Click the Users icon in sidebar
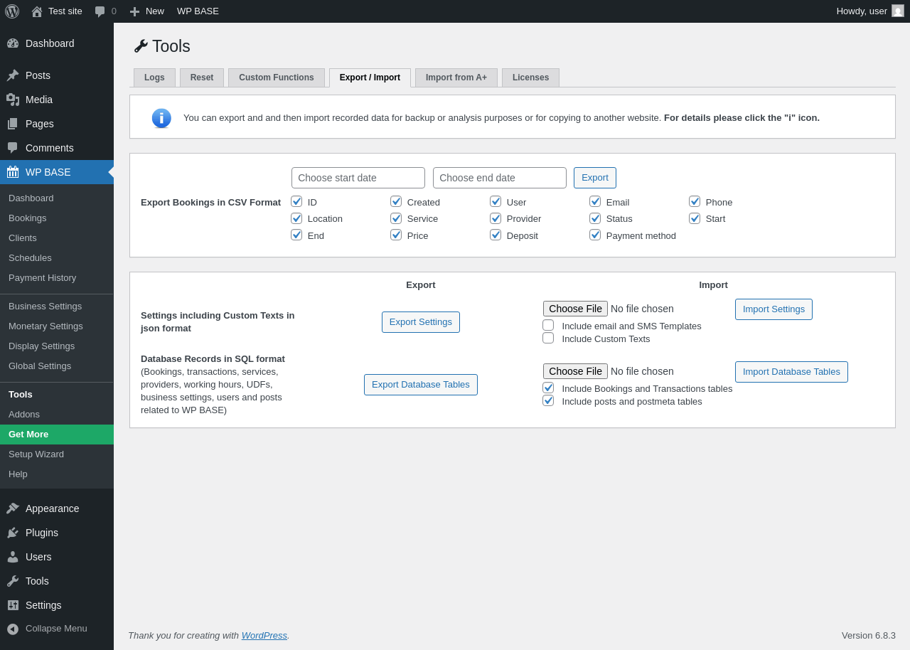 pos(13,557)
